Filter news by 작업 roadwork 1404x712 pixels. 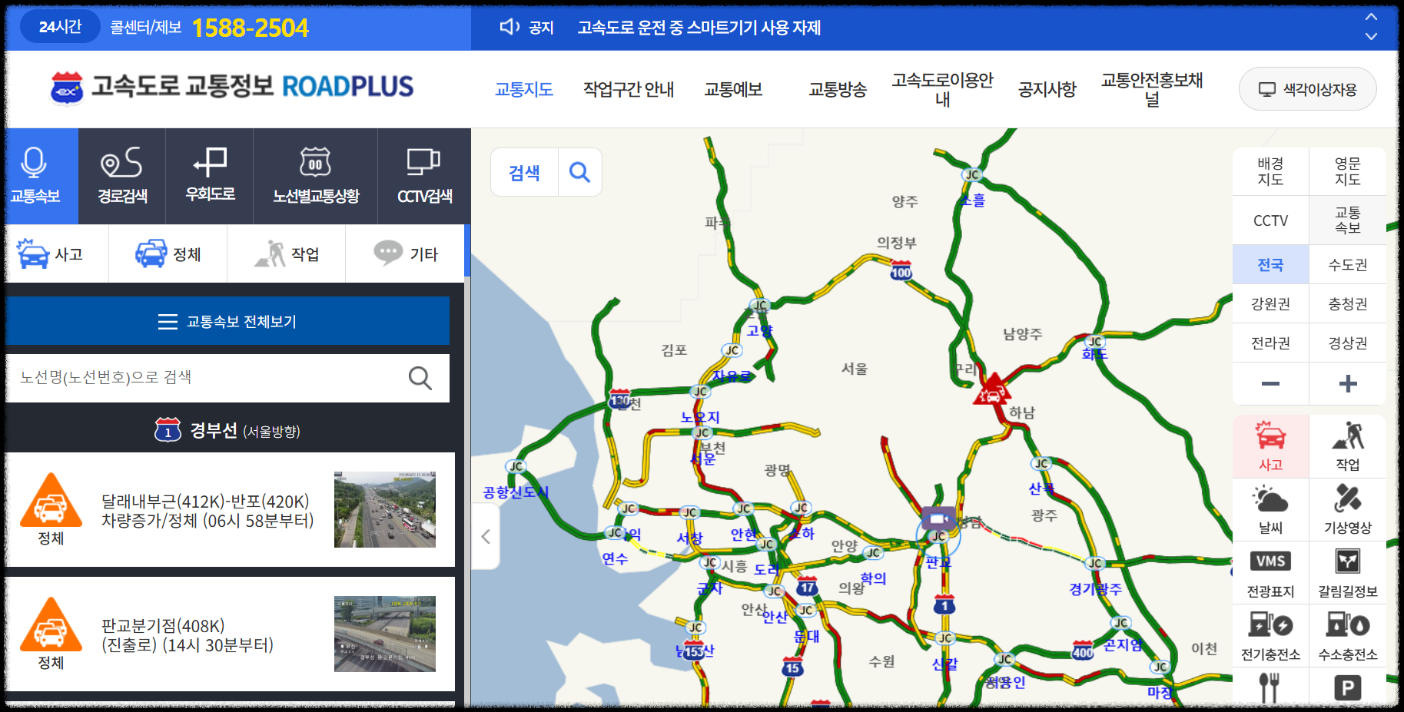pyautogui.click(x=286, y=253)
